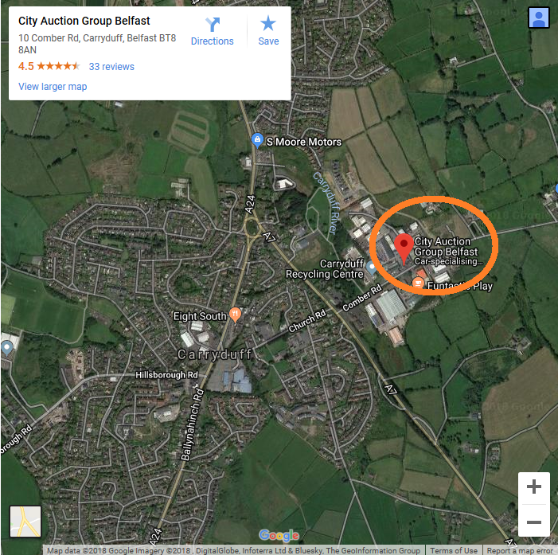Select the S Moore Motors shop marker

[257, 141]
